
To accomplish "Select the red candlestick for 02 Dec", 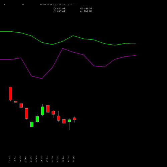I will tap(64, 121).
